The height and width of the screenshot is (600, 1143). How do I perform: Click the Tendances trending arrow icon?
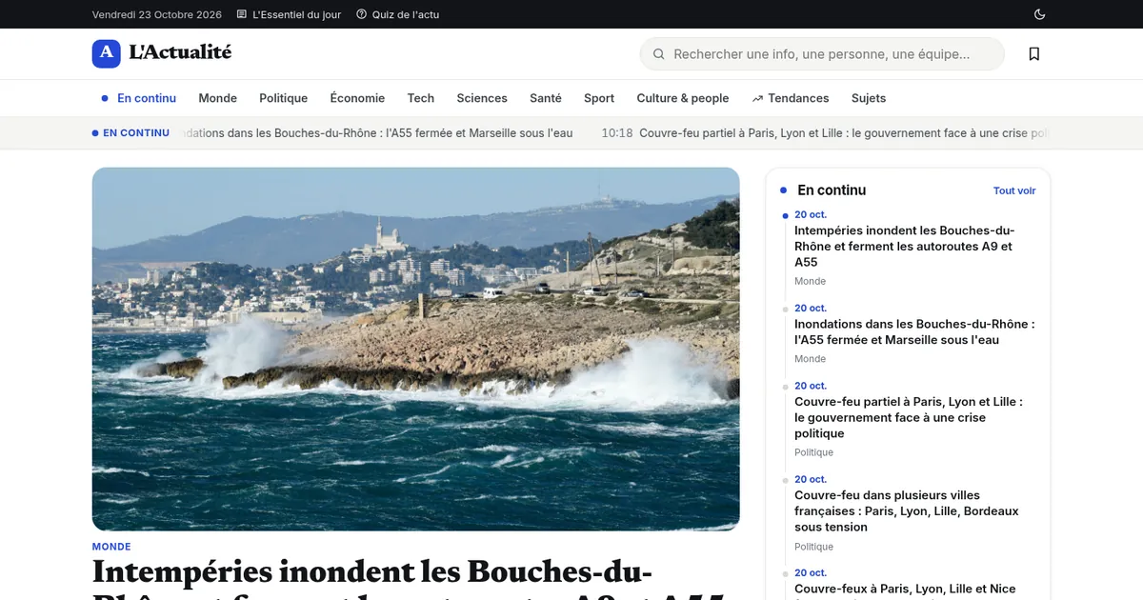coord(757,98)
